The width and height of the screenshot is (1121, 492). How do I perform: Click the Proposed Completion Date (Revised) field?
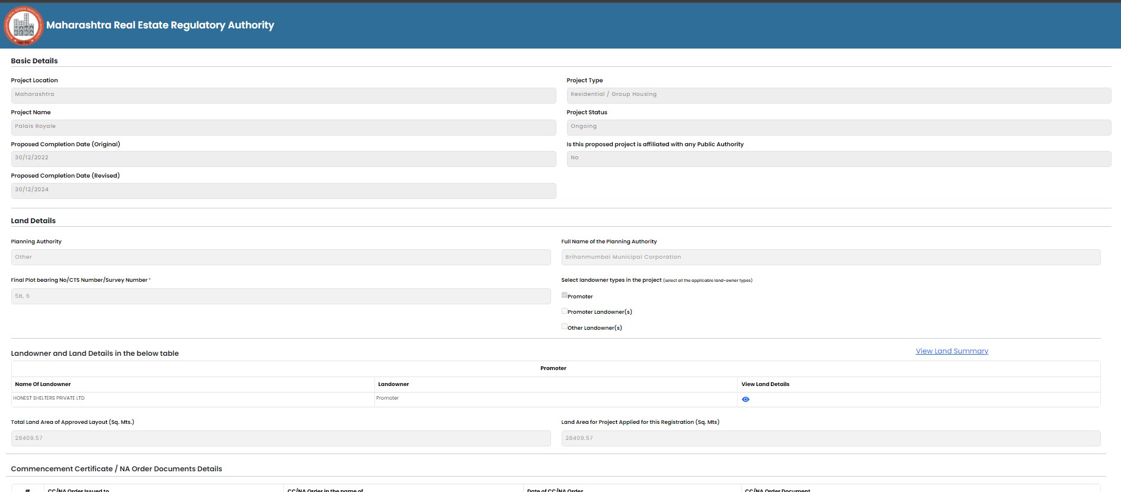click(283, 191)
